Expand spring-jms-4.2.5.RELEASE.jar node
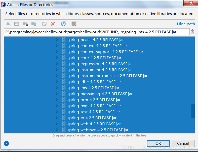Image resolution: width=198 pixels, height=152 pixels. 57,88
